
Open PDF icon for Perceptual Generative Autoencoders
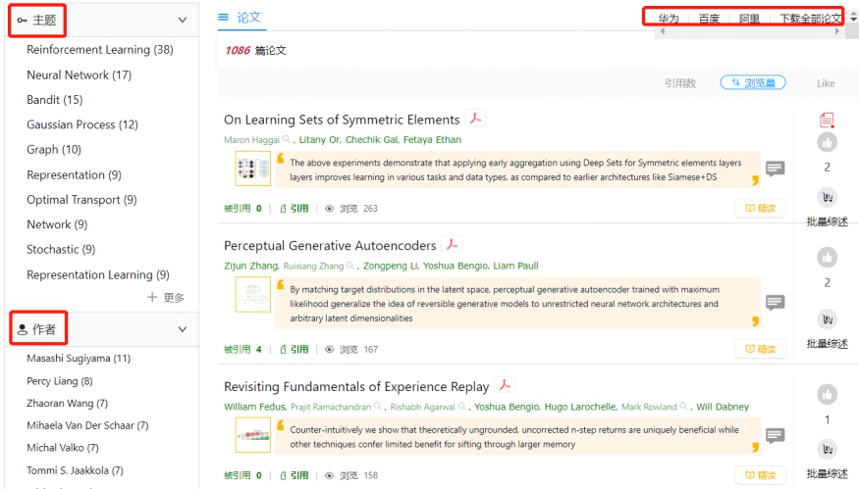click(x=452, y=244)
